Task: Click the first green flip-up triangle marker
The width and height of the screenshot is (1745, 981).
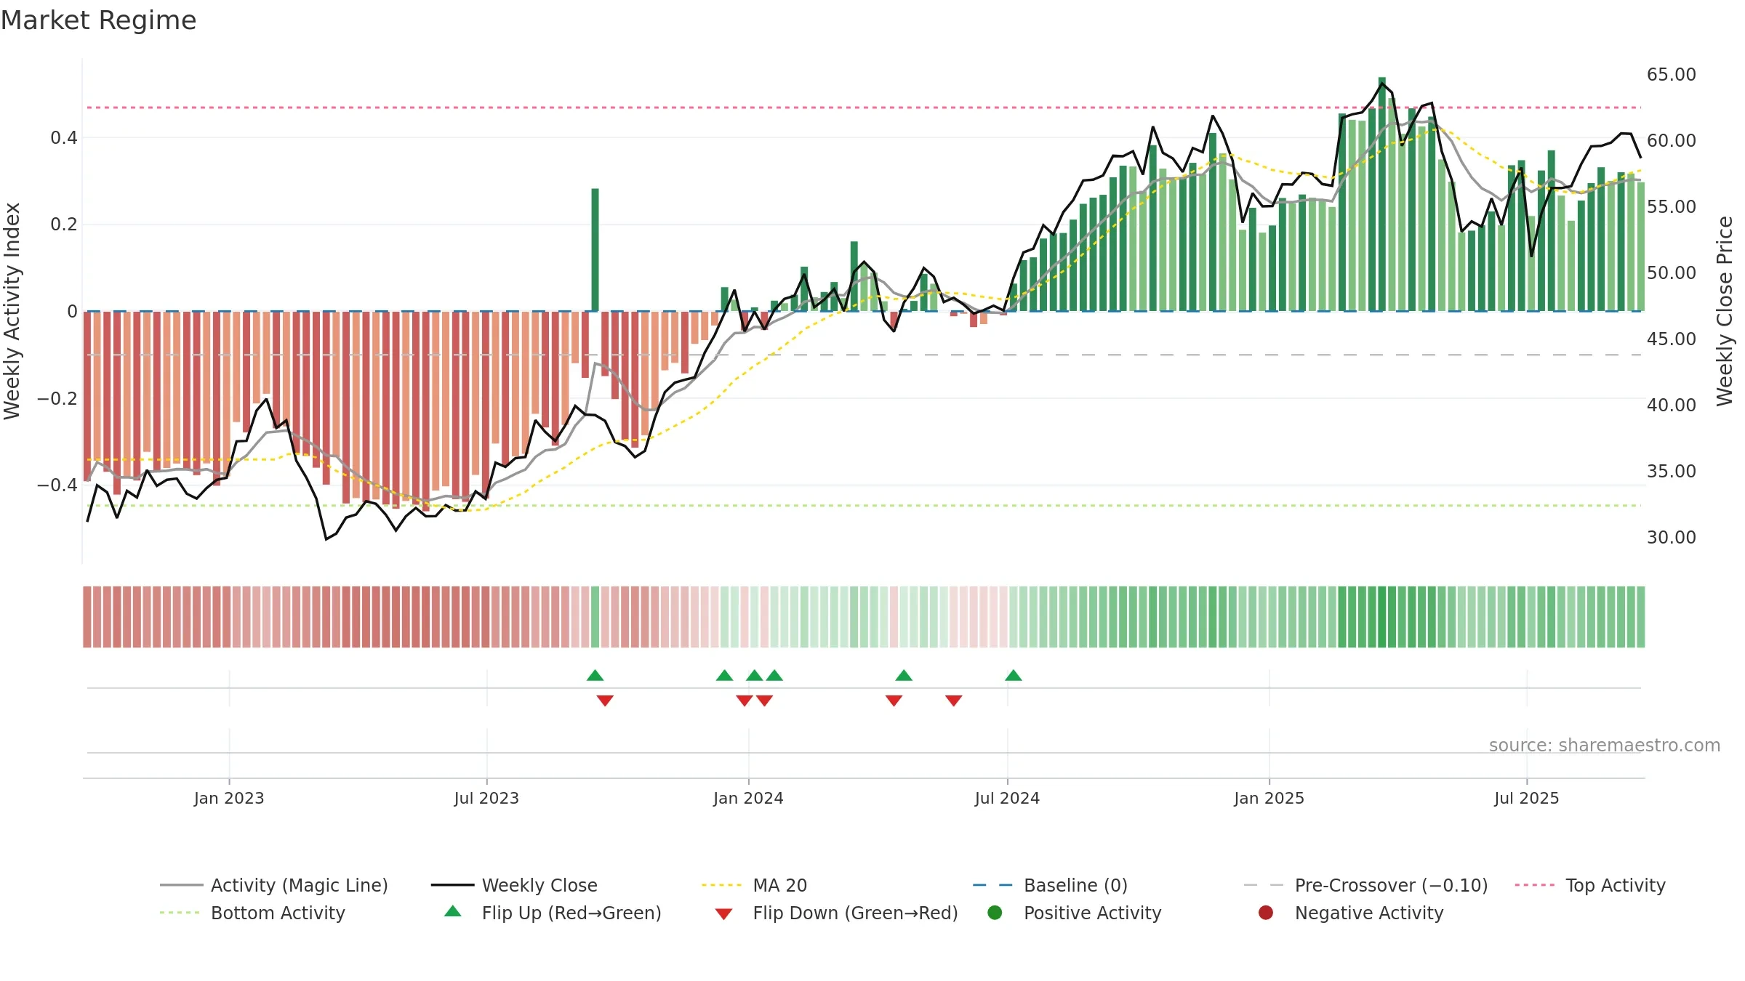Action: 595,675
